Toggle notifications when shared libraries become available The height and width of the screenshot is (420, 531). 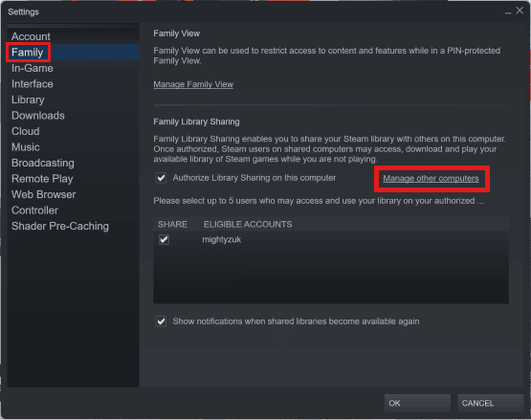pos(161,321)
